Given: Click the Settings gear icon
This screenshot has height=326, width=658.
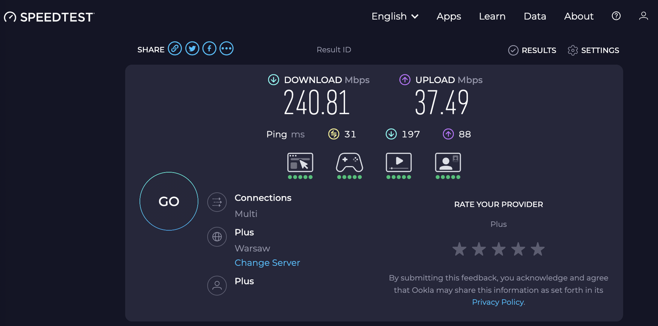Looking at the screenshot, I should 573,50.
